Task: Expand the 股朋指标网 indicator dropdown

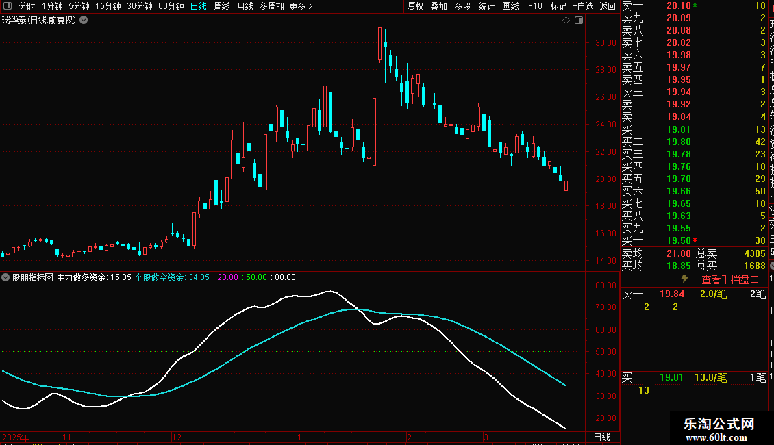Action: coord(5,277)
